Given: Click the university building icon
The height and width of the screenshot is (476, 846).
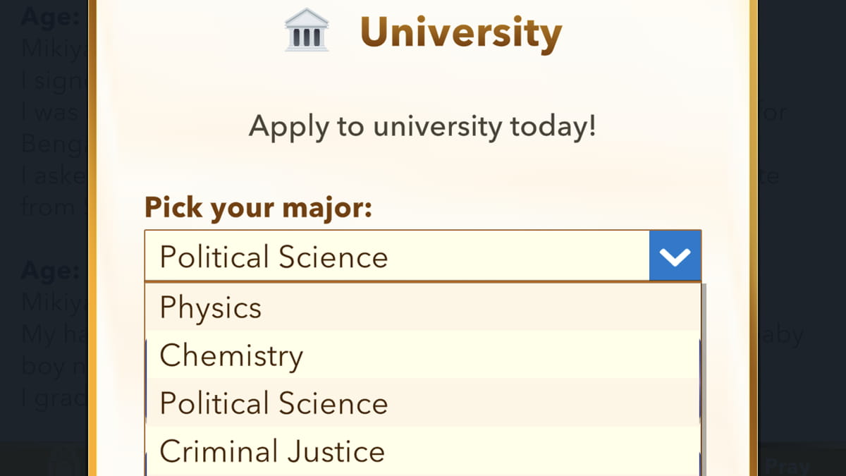Looking at the screenshot, I should point(307,30).
